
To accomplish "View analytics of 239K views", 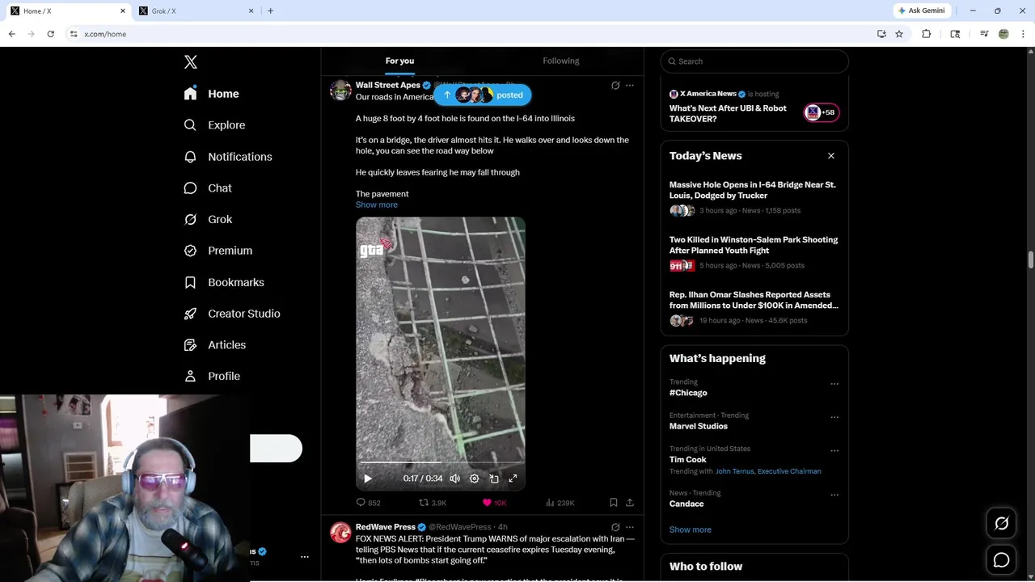I will click(560, 503).
